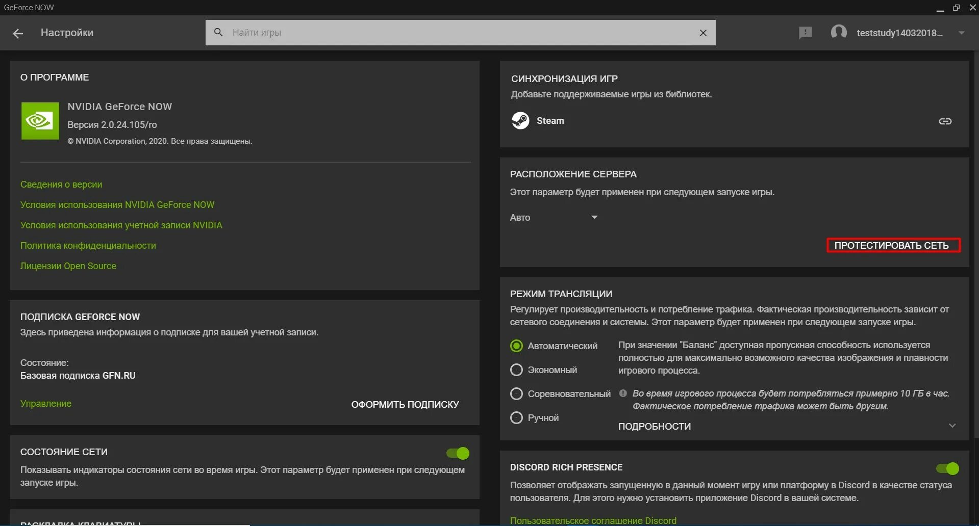Click the Настройки page title
This screenshot has width=979, height=526.
pos(67,33)
